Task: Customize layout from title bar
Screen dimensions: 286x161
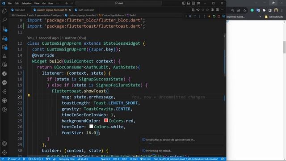Action: coord(198,3)
